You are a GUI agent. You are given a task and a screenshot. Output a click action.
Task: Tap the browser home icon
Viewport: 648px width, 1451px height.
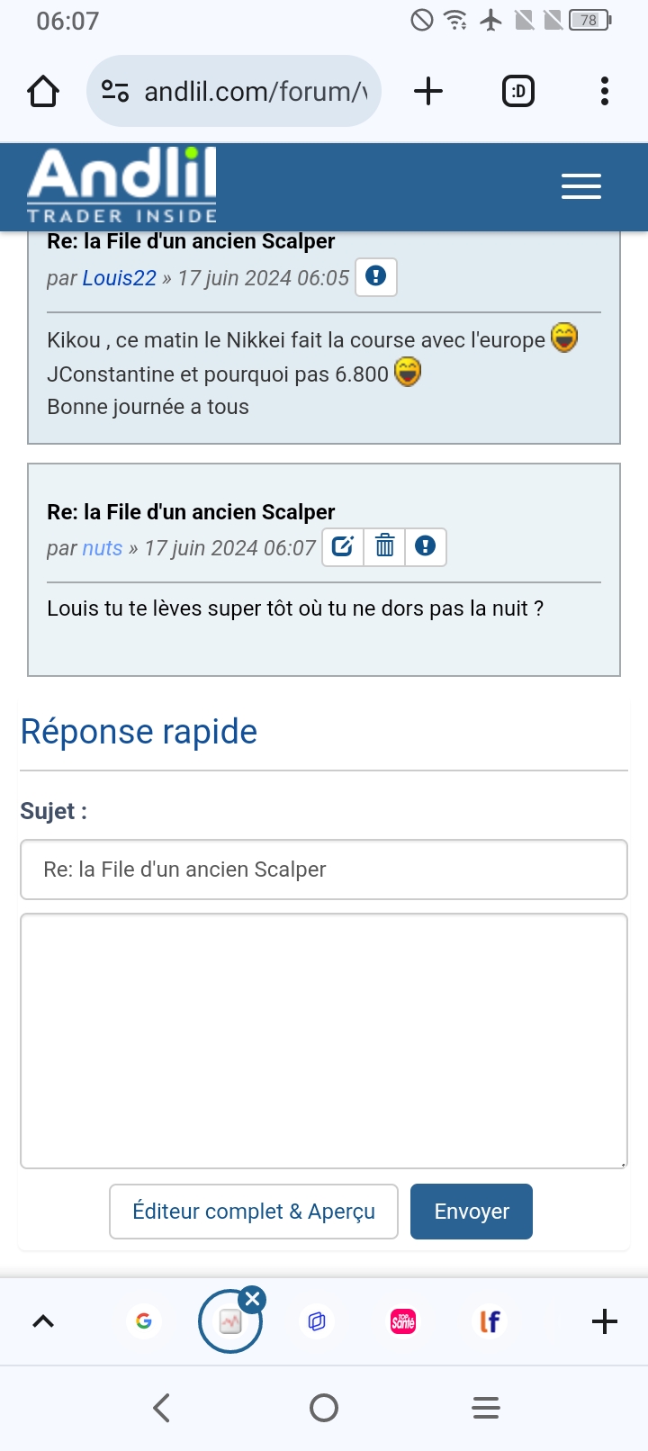click(x=43, y=92)
